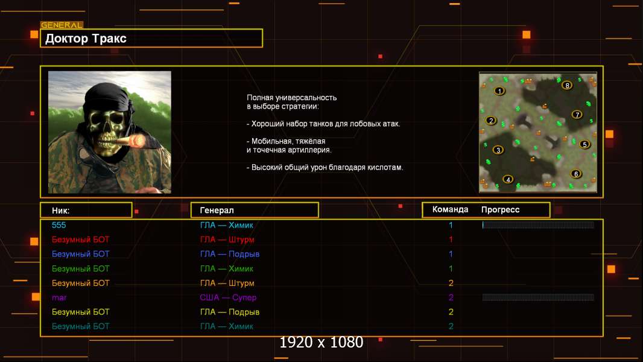The image size is (643, 362).
Task: Select start position 6 on the minimap
Action: 576,174
